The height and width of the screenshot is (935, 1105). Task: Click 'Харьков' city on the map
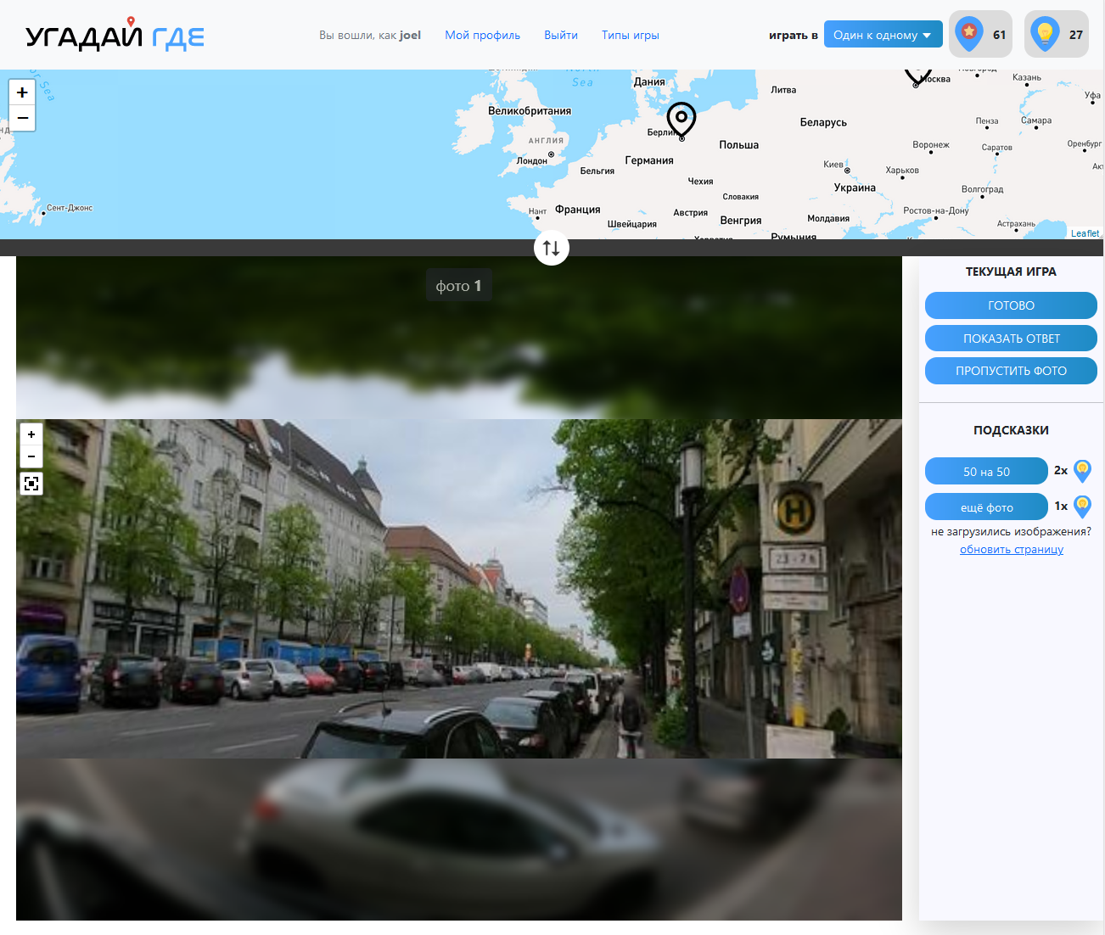pyautogui.click(x=902, y=171)
